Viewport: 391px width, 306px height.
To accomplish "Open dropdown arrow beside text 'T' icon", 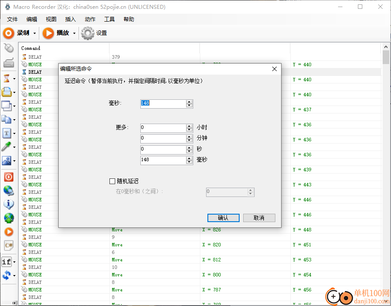I will click(14, 133).
